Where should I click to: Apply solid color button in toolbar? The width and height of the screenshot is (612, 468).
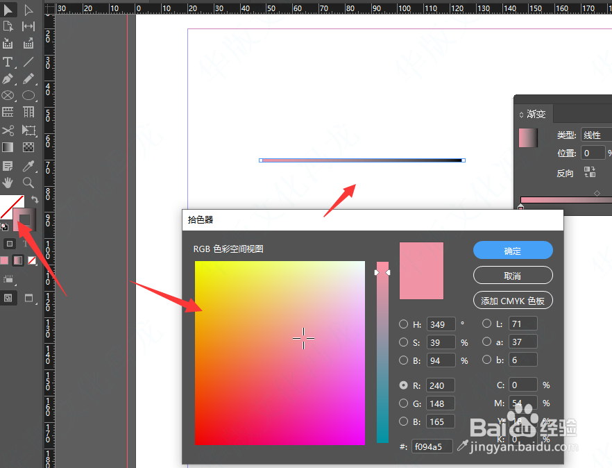click(4, 260)
